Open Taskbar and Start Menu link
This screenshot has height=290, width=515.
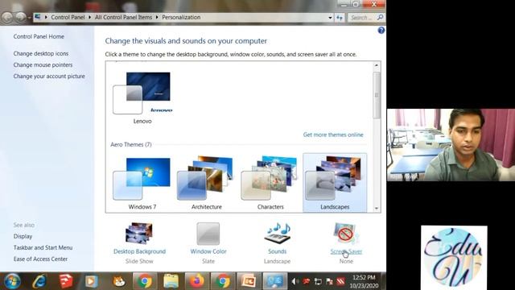tap(43, 247)
